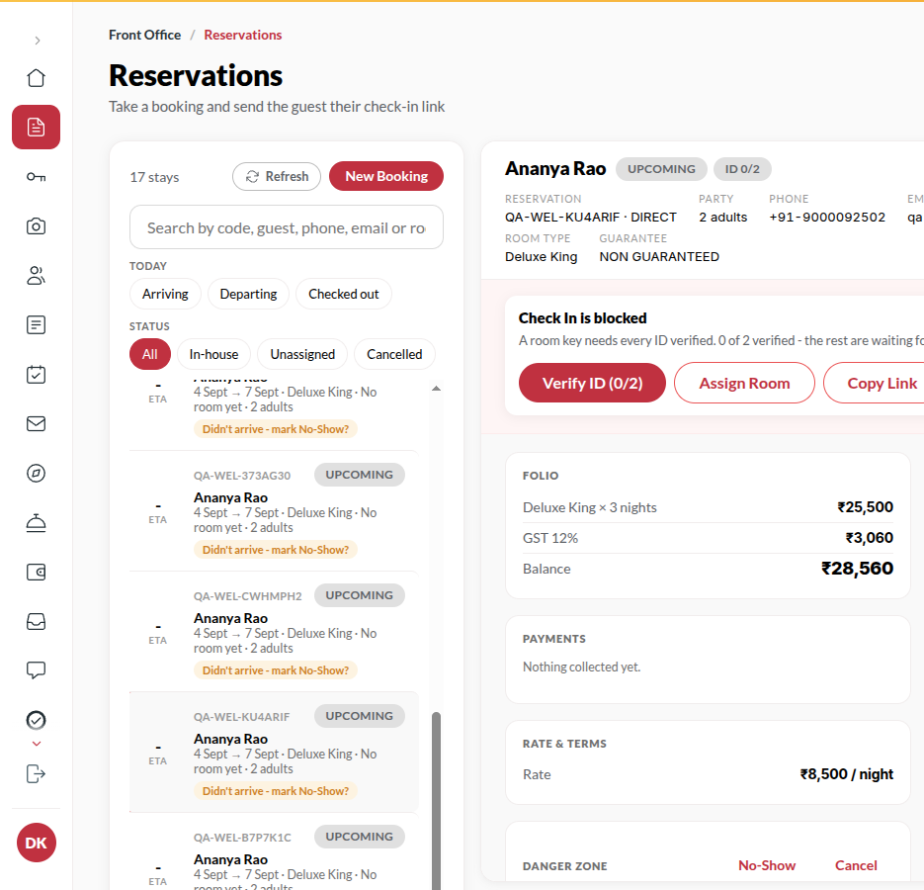Screen dimensions: 924x890
Task: Click scroll-up arrow of stays list
Action: tap(436, 388)
